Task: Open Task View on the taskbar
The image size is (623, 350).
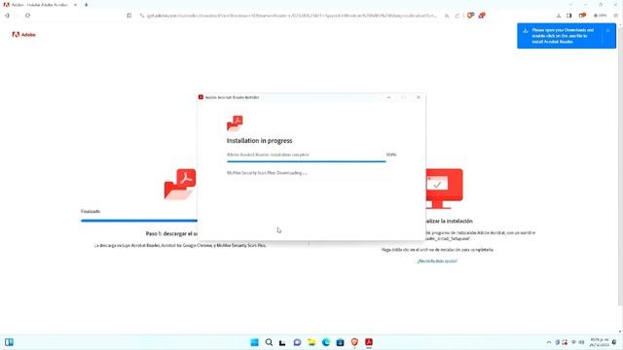Action: [x=282, y=342]
